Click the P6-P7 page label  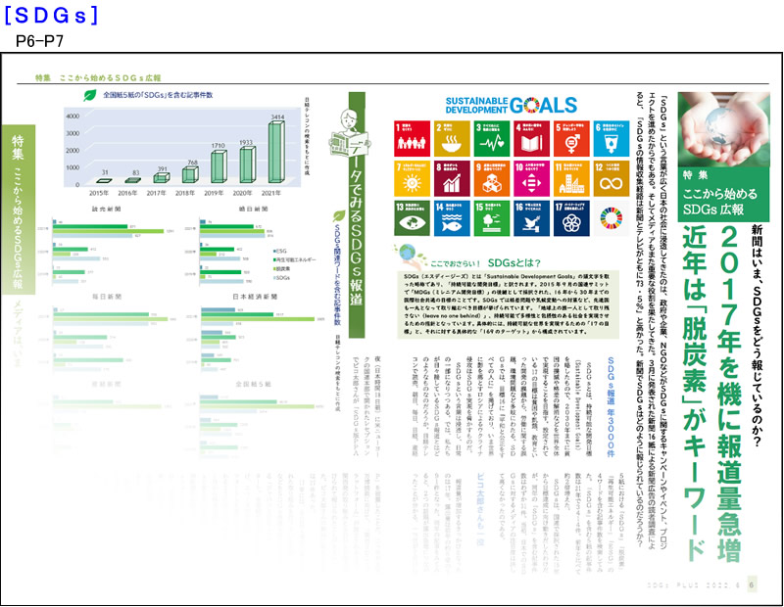(x=39, y=41)
